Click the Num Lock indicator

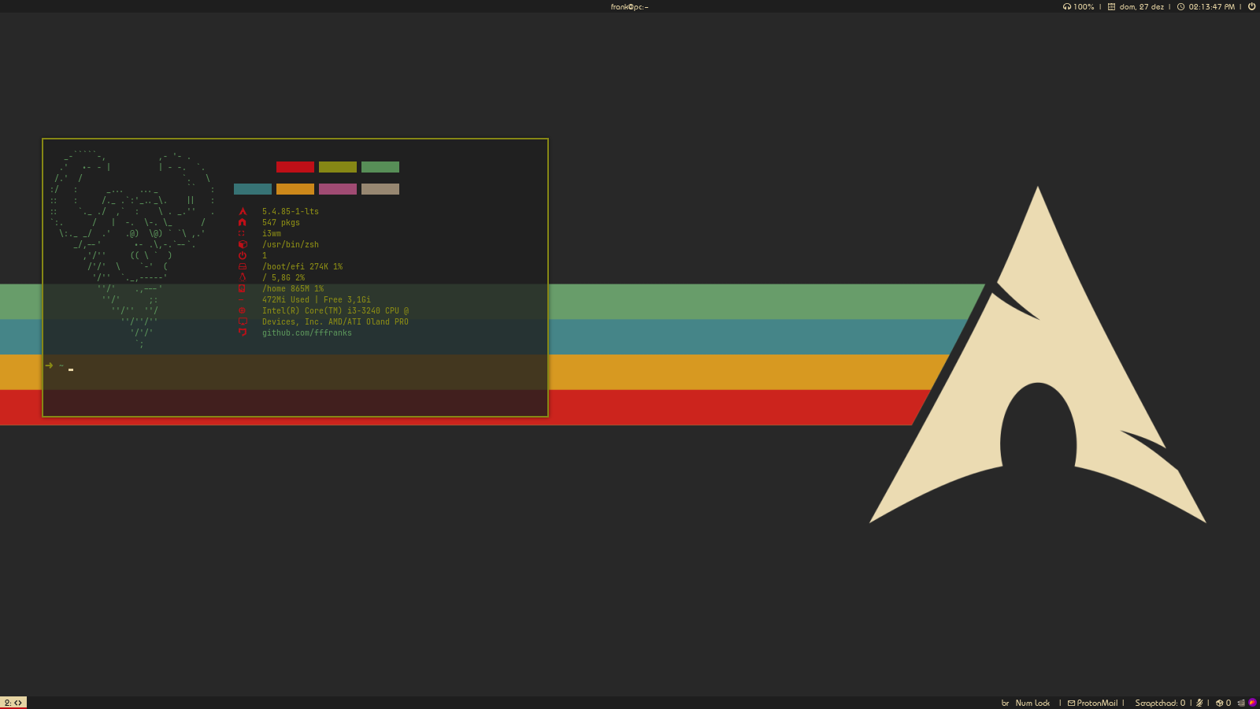point(1032,703)
